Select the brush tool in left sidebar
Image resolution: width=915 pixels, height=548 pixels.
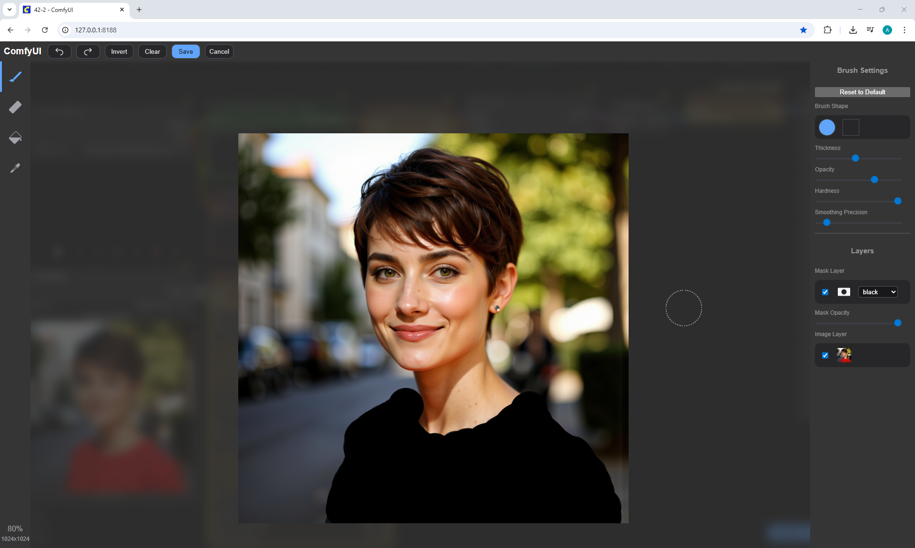(x=15, y=77)
